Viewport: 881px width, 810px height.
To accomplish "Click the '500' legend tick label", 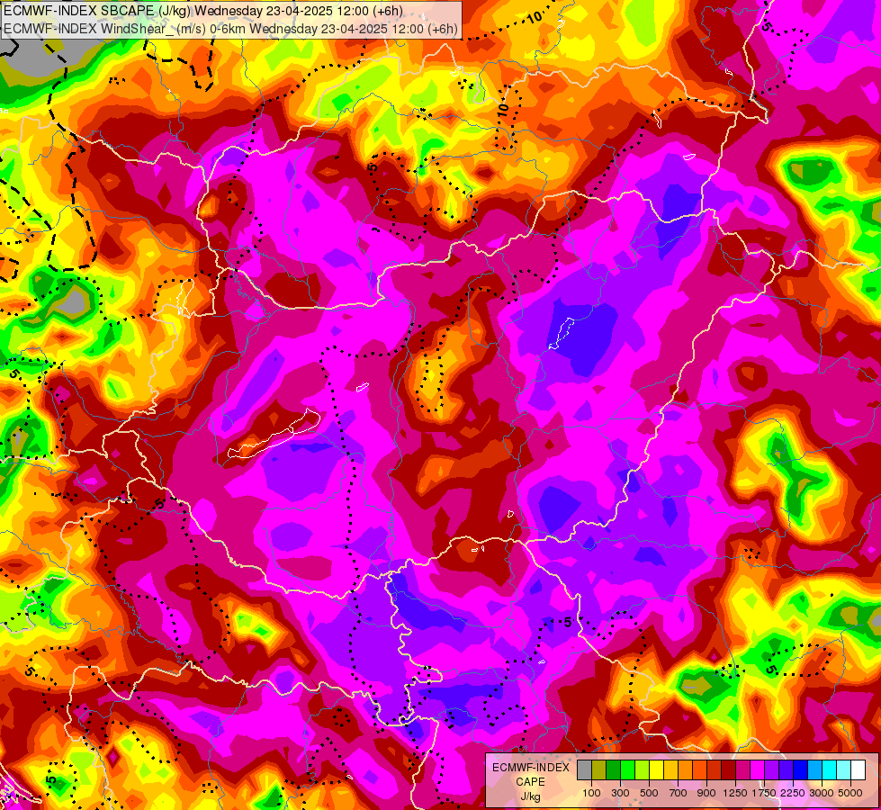I will coord(649,793).
